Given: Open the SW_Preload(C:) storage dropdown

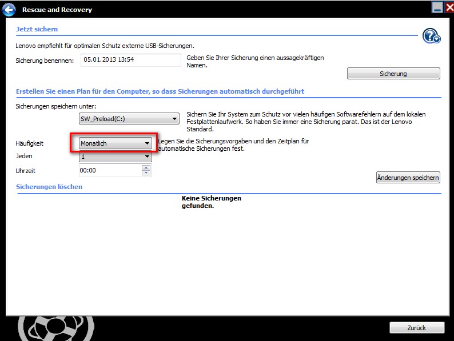Looking at the screenshot, I should (x=129, y=119).
